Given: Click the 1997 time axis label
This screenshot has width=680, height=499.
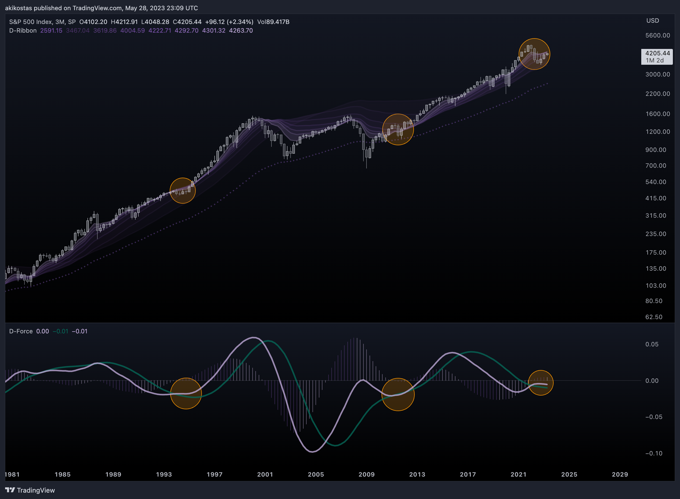Looking at the screenshot, I should (215, 474).
